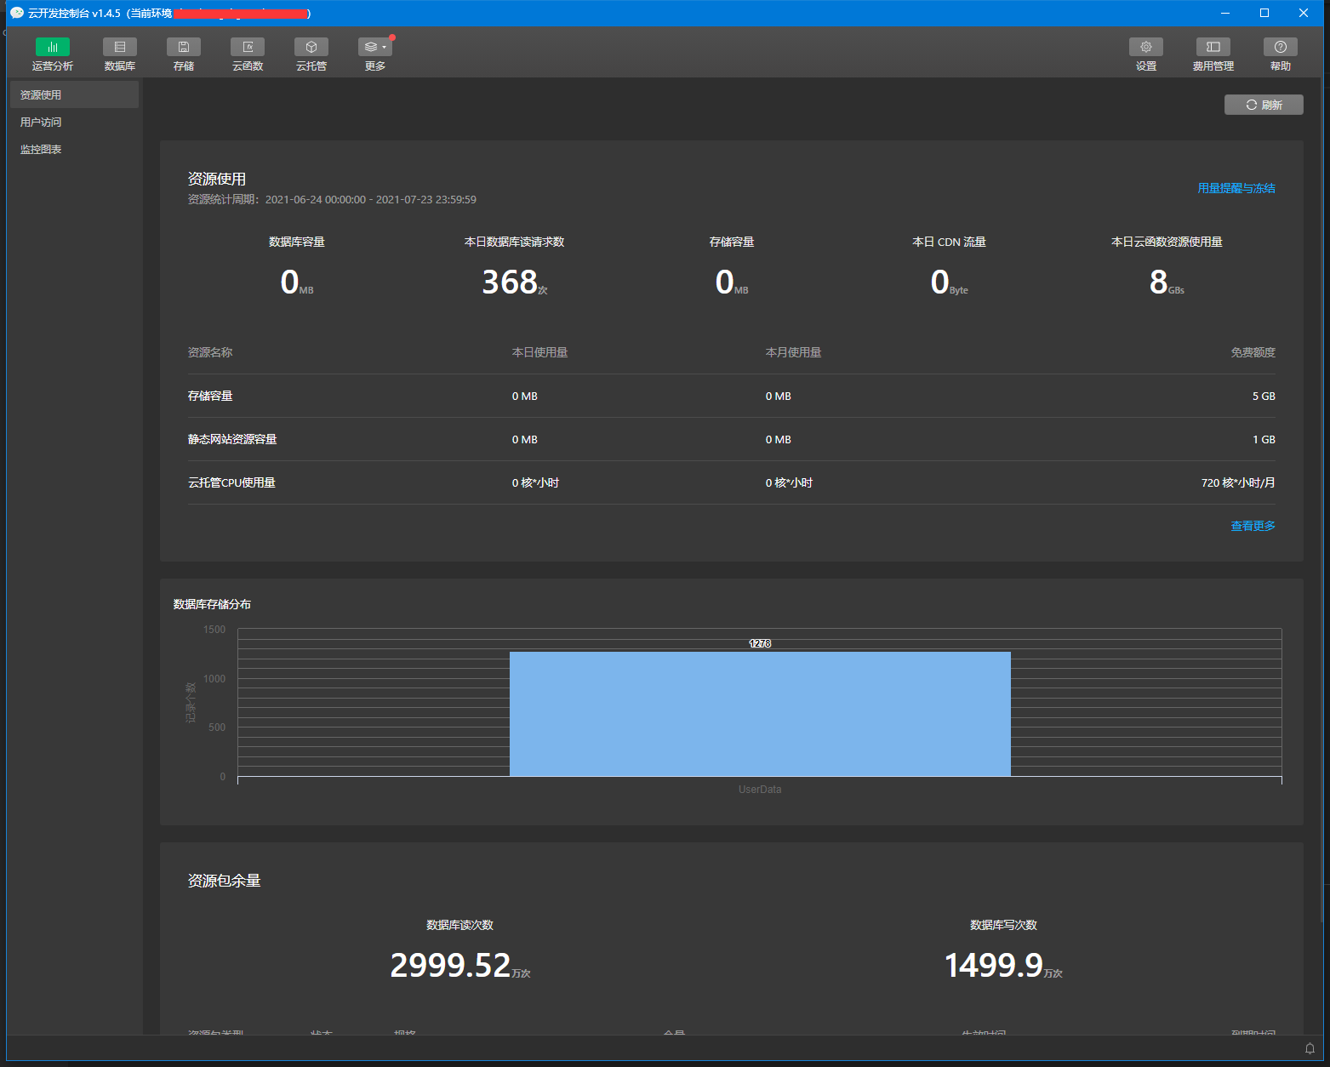Expand the 更多 dropdown in toolbar

[375, 54]
